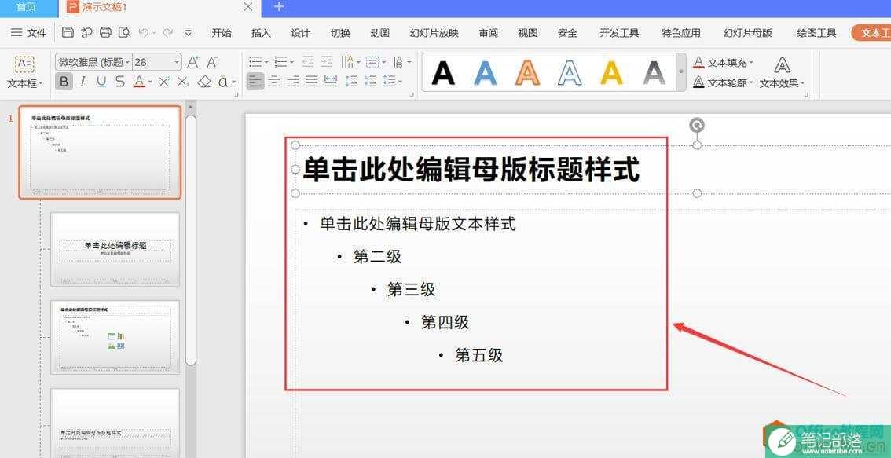The height and width of the screenshot is (458, 891).
Task: Toggle Strikethrough formatting
Action: pos(120,82)
